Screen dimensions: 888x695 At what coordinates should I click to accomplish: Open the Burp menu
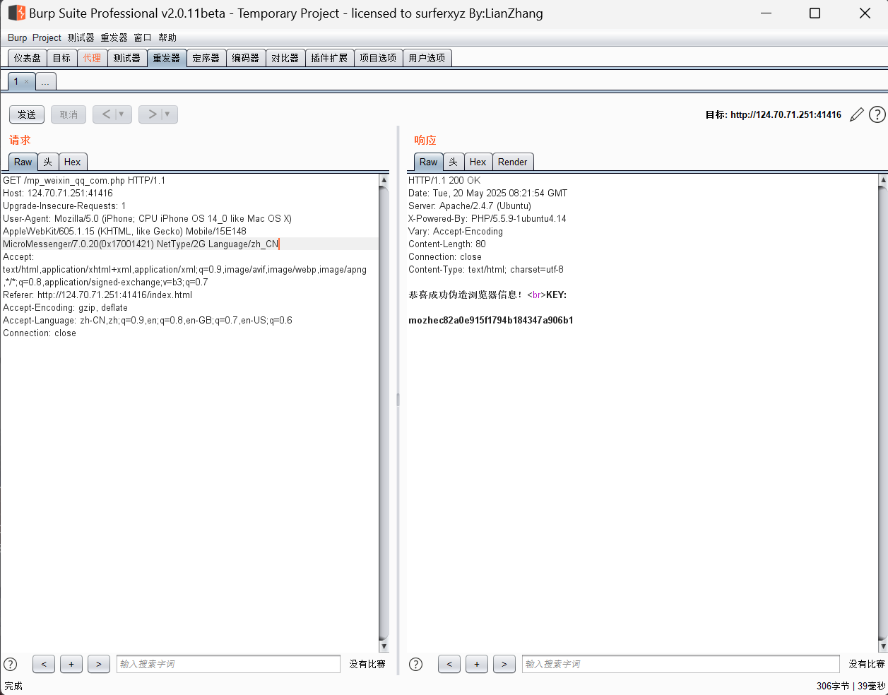click(x=17, y=37)
